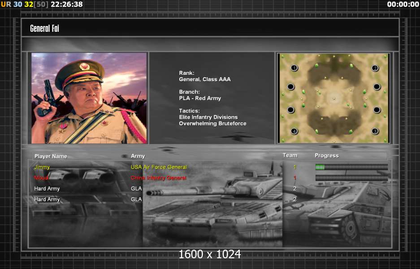The height and width of the screenshot is (269, 420).
Task: Select player name Moudi
Action: click(41, 178)
